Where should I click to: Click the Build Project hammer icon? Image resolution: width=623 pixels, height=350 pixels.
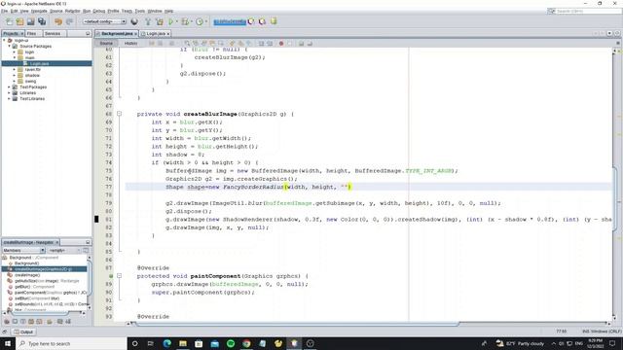(148, 21)
